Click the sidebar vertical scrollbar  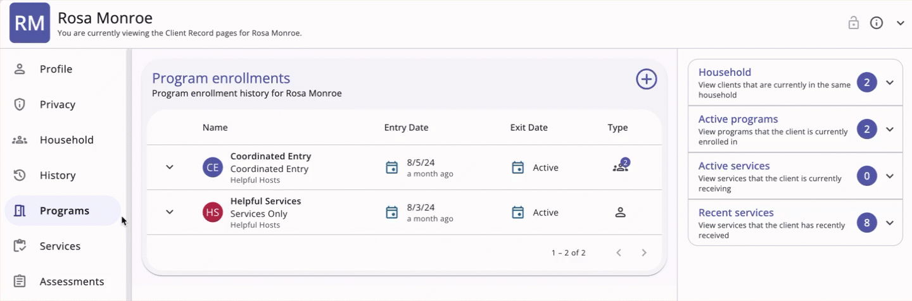[129, 174]
